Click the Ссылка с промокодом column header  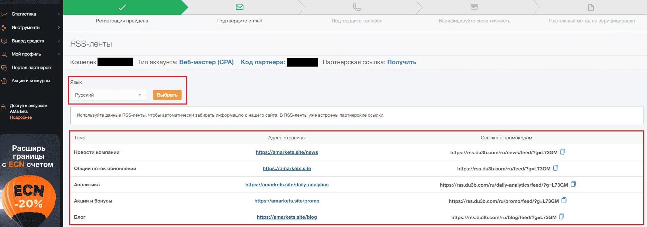click(506, 138)
